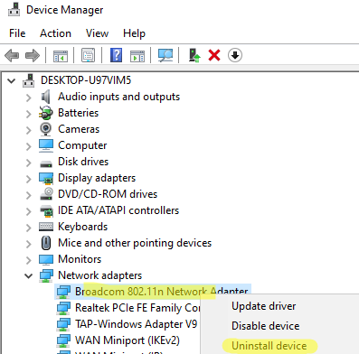
Task: Click Scan for hardware changes icon
Action: click(x=165, y=55)
